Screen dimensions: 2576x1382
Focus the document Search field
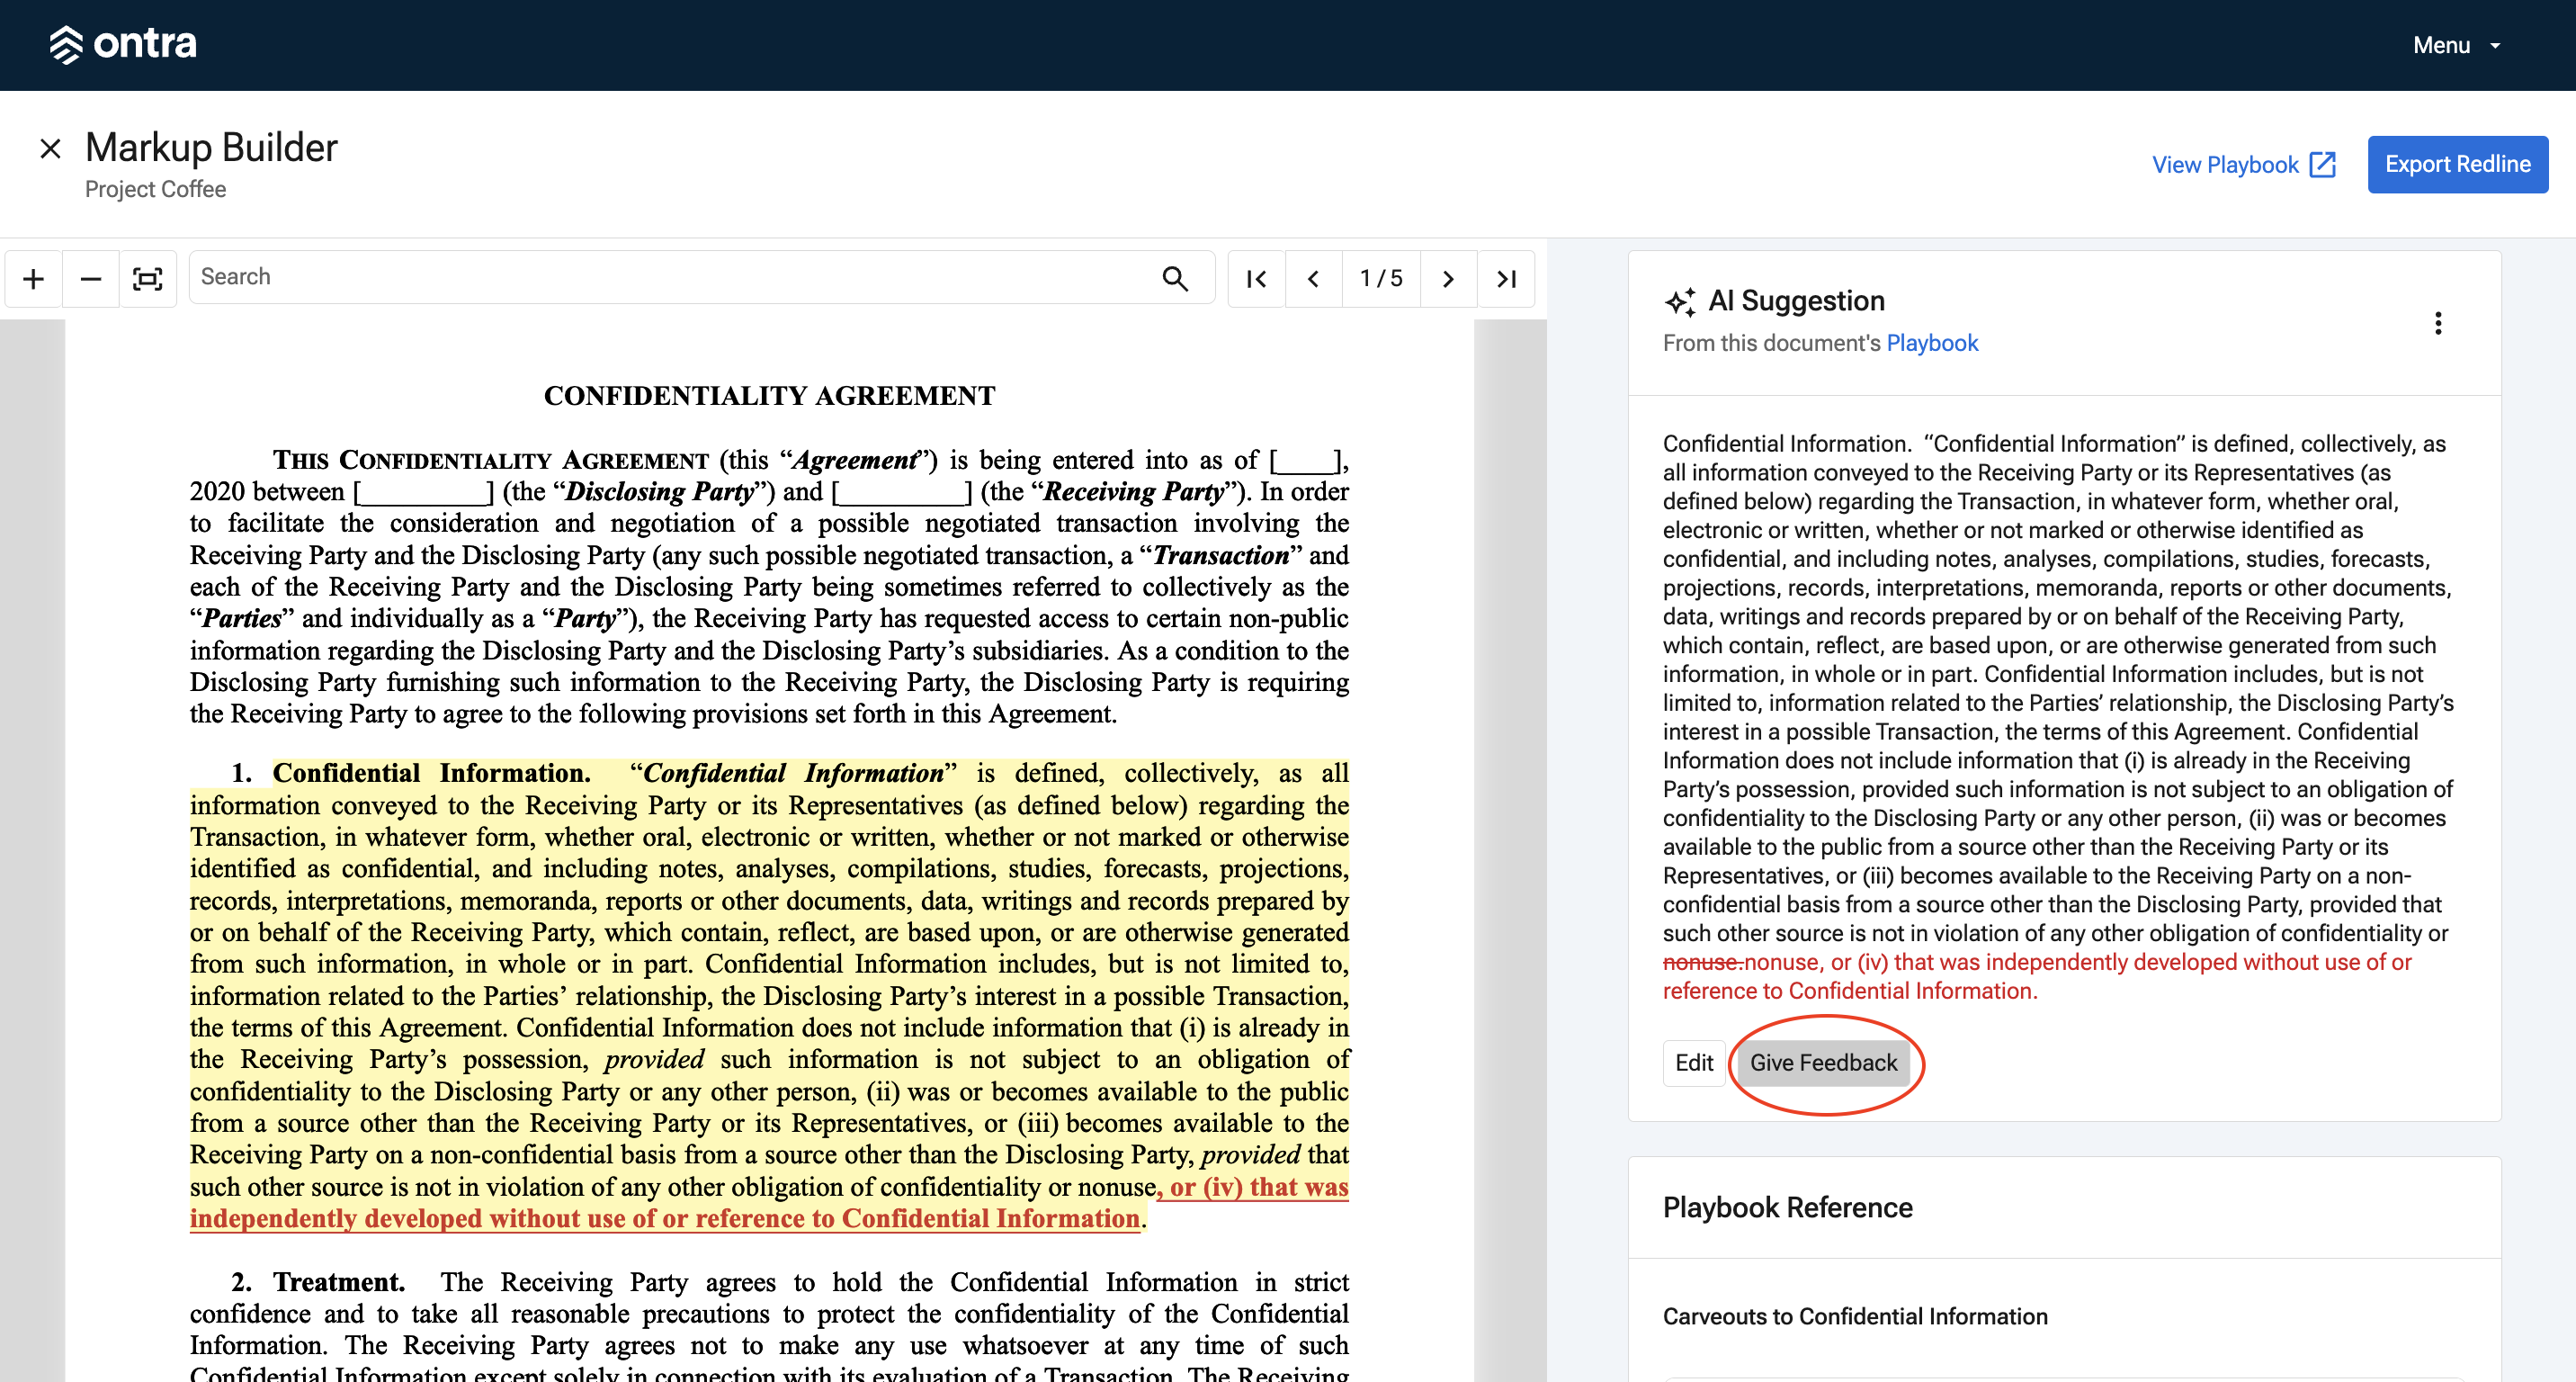point(701,277)
